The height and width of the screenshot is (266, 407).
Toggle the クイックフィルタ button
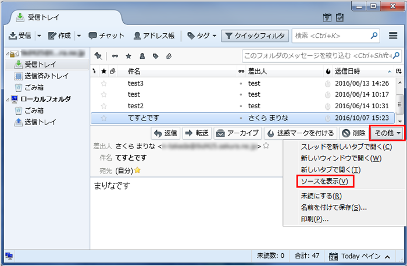point(255,36)
